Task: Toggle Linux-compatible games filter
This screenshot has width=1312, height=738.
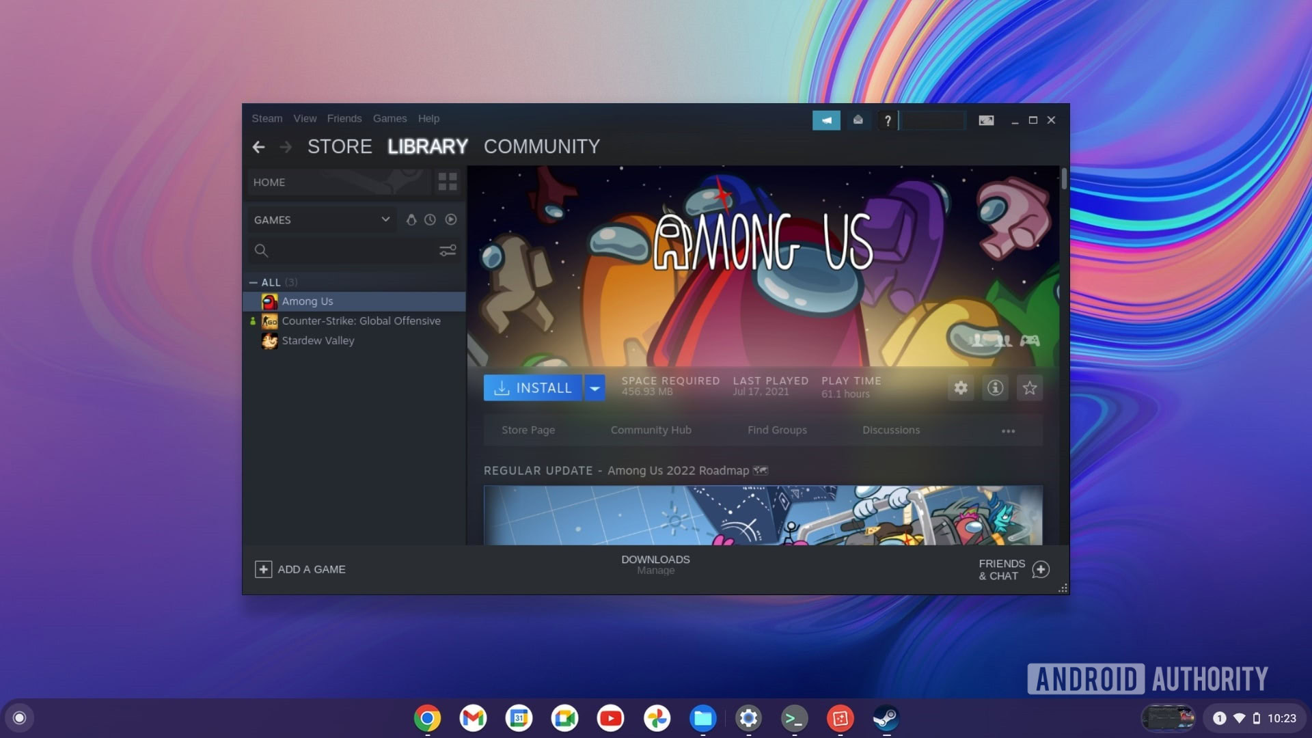Action: point(411,219)
